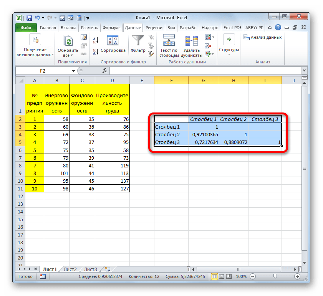The height and width of the screenshot is (296, 323).
Task: Click the Удалить дубликаты icon
Action: (192, 40)
